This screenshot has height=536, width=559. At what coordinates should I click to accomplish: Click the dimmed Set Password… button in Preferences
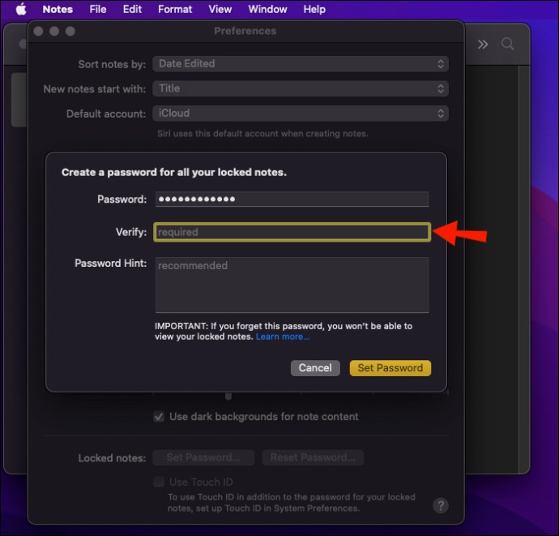click(203, 457)
